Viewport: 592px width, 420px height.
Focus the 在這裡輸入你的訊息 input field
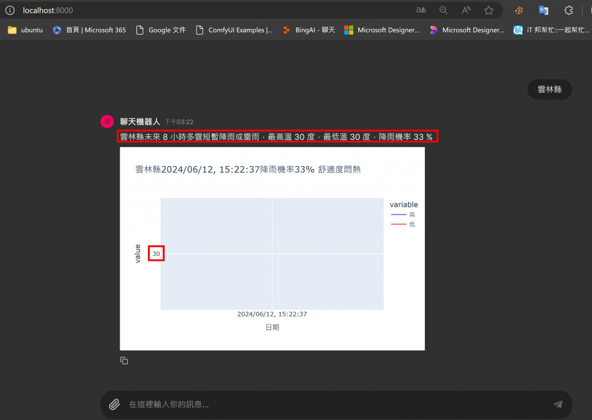tap(336, 404)
